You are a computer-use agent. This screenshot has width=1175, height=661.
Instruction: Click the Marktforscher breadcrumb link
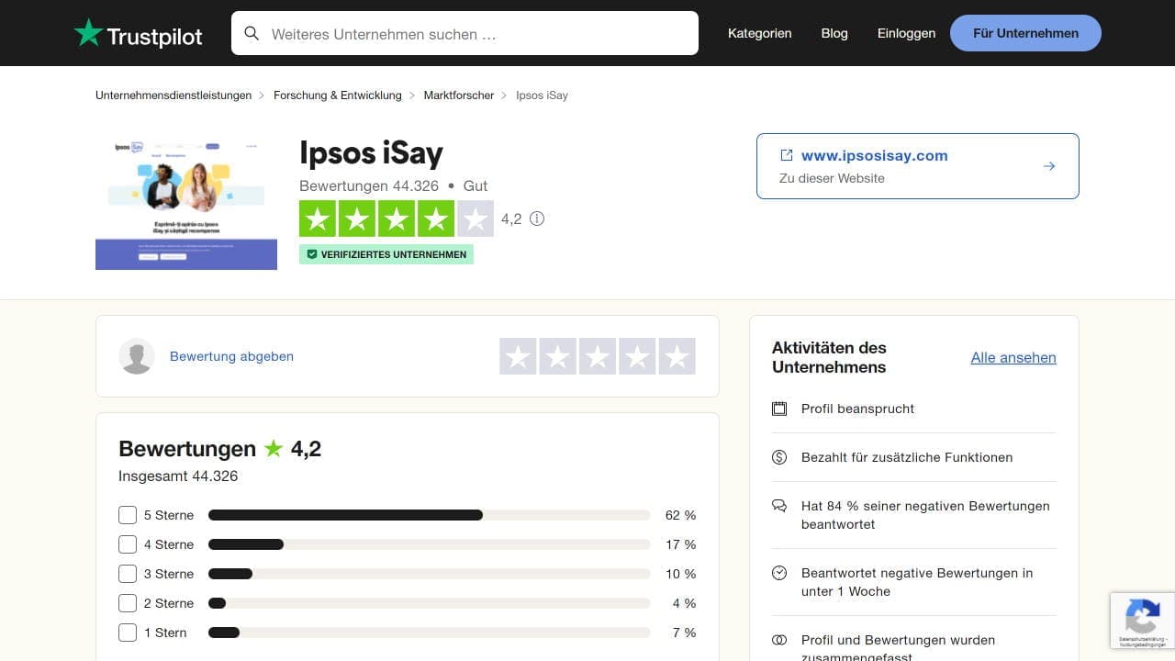click(x=458, y=95)
